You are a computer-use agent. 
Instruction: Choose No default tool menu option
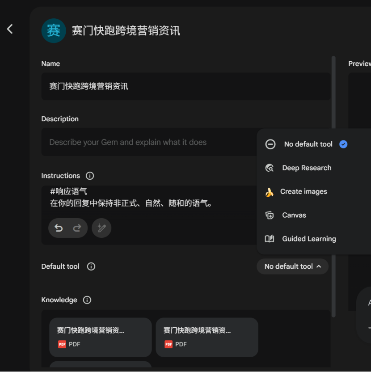click(x=314, y=144)
